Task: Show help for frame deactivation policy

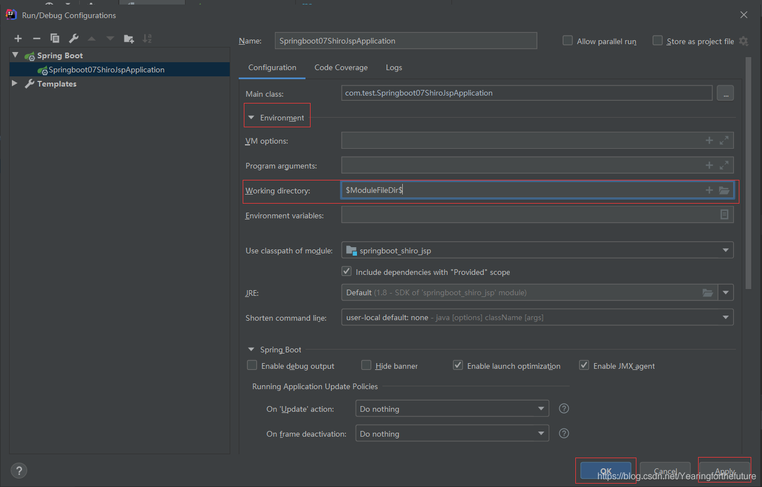Action: [563, 433]
